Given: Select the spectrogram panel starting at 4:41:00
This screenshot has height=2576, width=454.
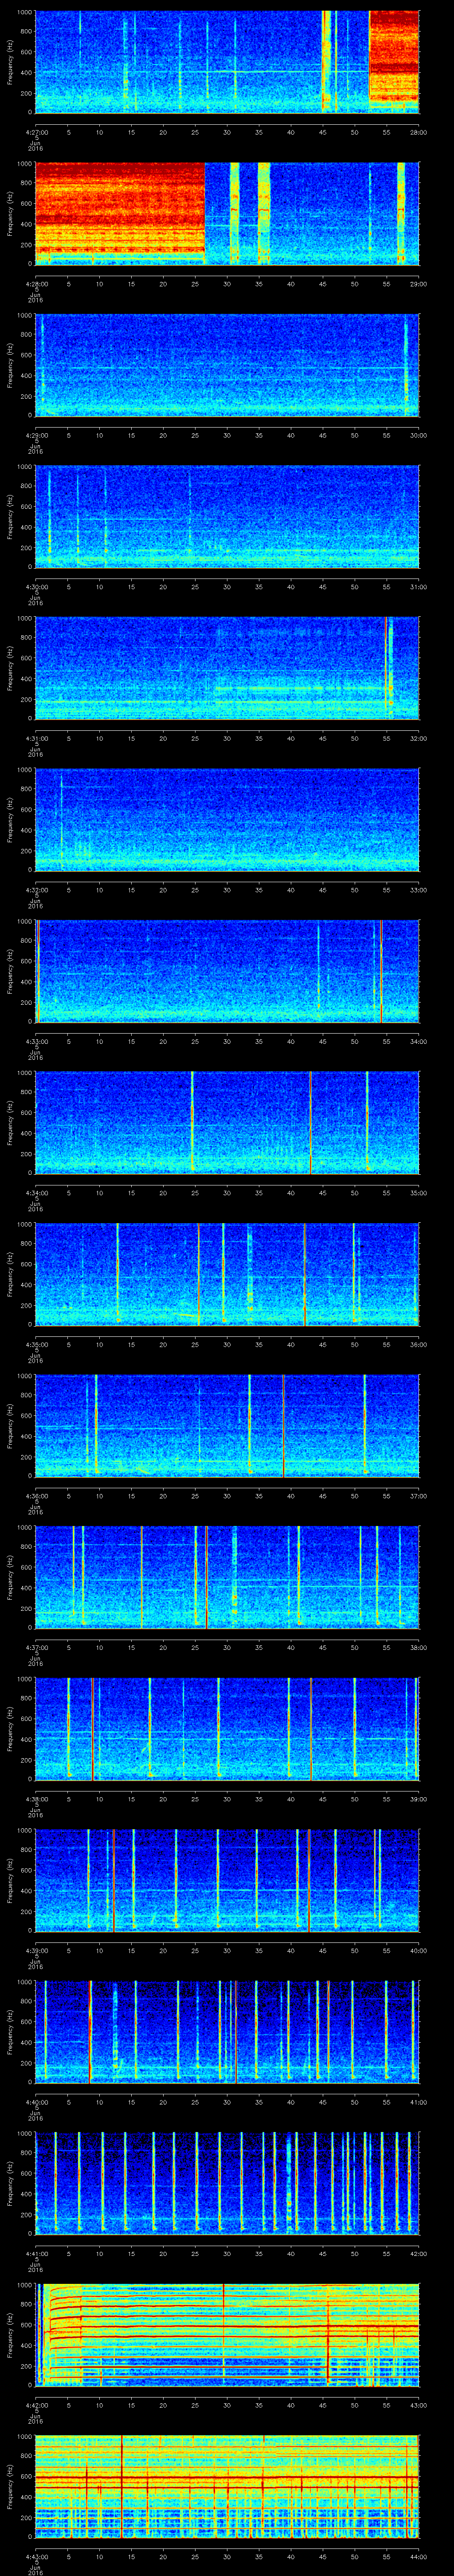Looking at the screenshot, I should click(x=227, y=2183).
